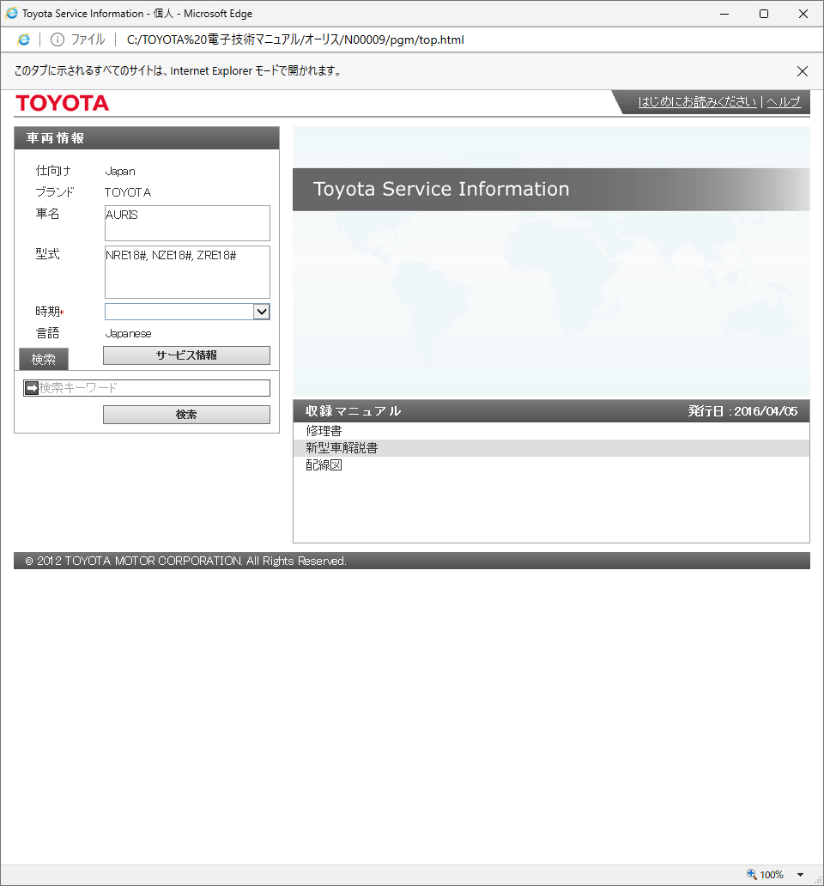Select 新型車解説書 in the manual list
The height and width of the screenshot is (886, 824).
[551, 448]
